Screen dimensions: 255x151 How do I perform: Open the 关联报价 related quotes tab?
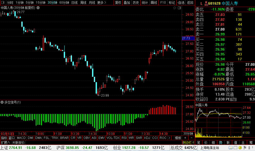[x=18, y=143]
